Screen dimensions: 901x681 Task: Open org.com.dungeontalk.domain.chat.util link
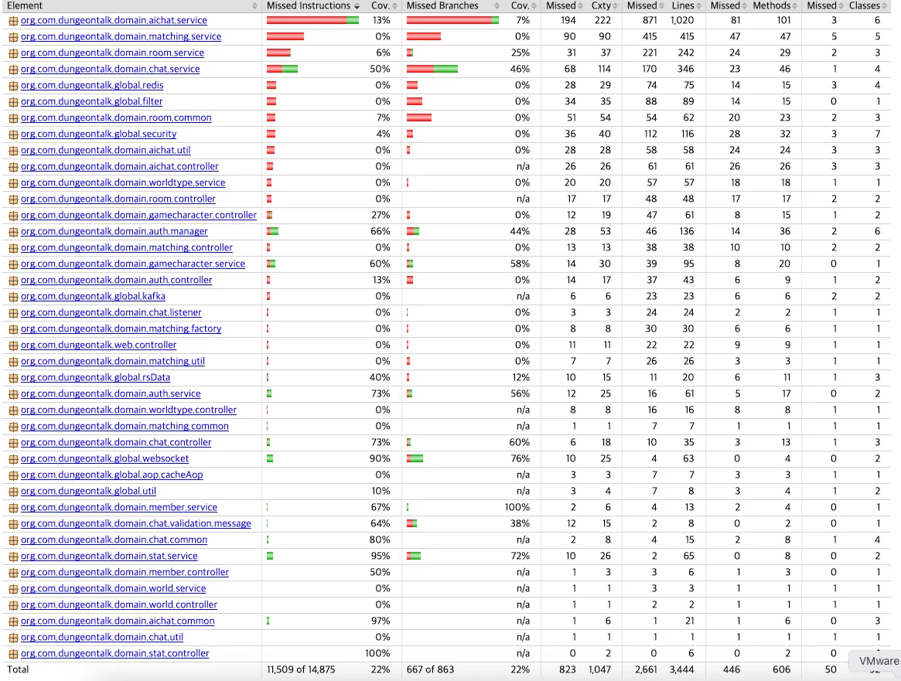coord(102,638)
